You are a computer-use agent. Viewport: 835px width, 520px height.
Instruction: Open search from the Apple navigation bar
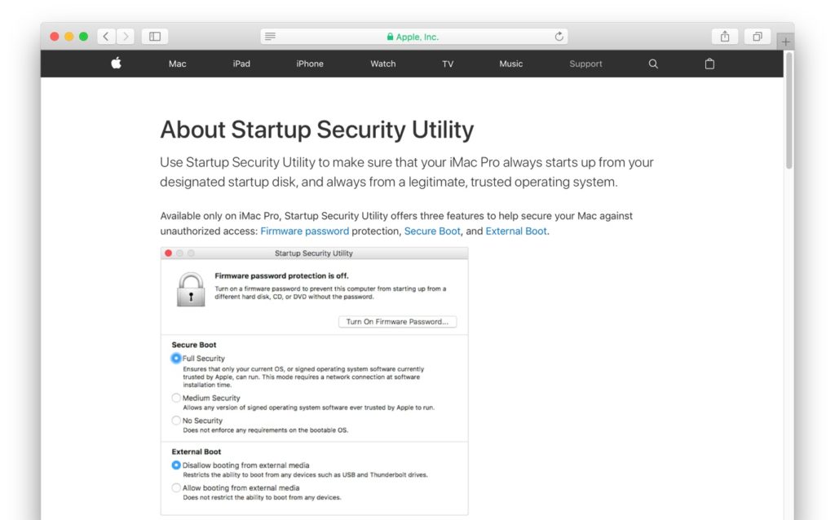tap(652, 64)
